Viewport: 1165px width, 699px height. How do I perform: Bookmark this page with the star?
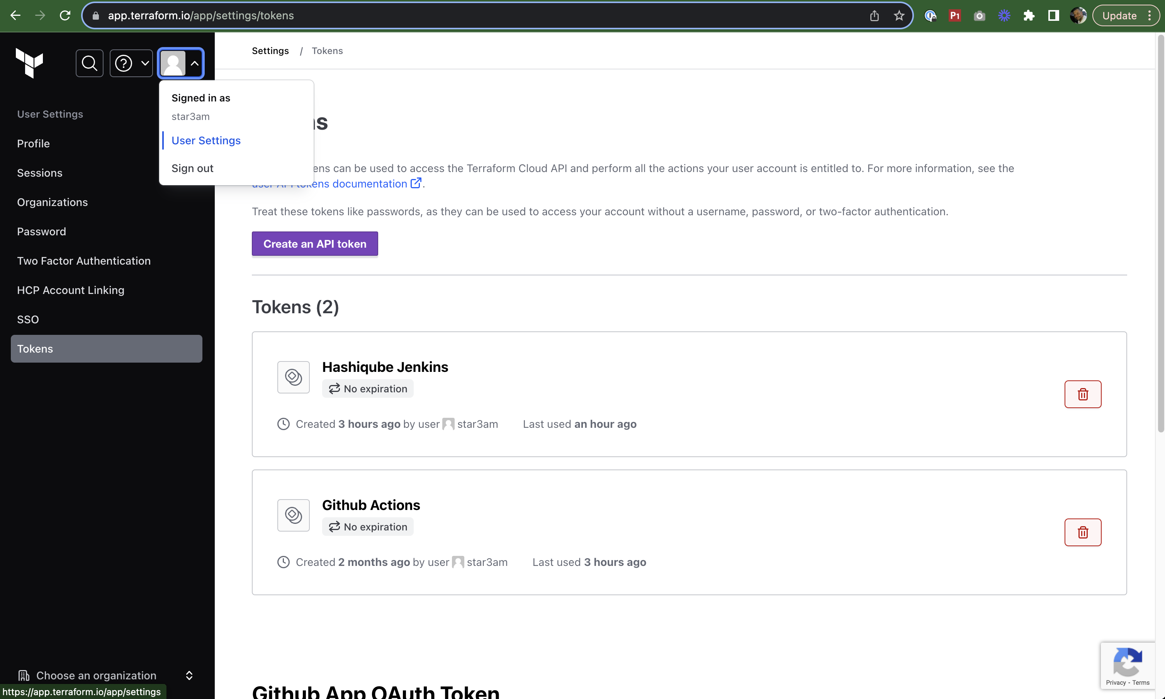(899, 15)
